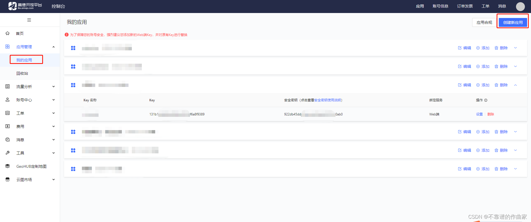Open 回收站 in the sidebar
The height and width of the screenshot is (222, 531).
point(22,73)
